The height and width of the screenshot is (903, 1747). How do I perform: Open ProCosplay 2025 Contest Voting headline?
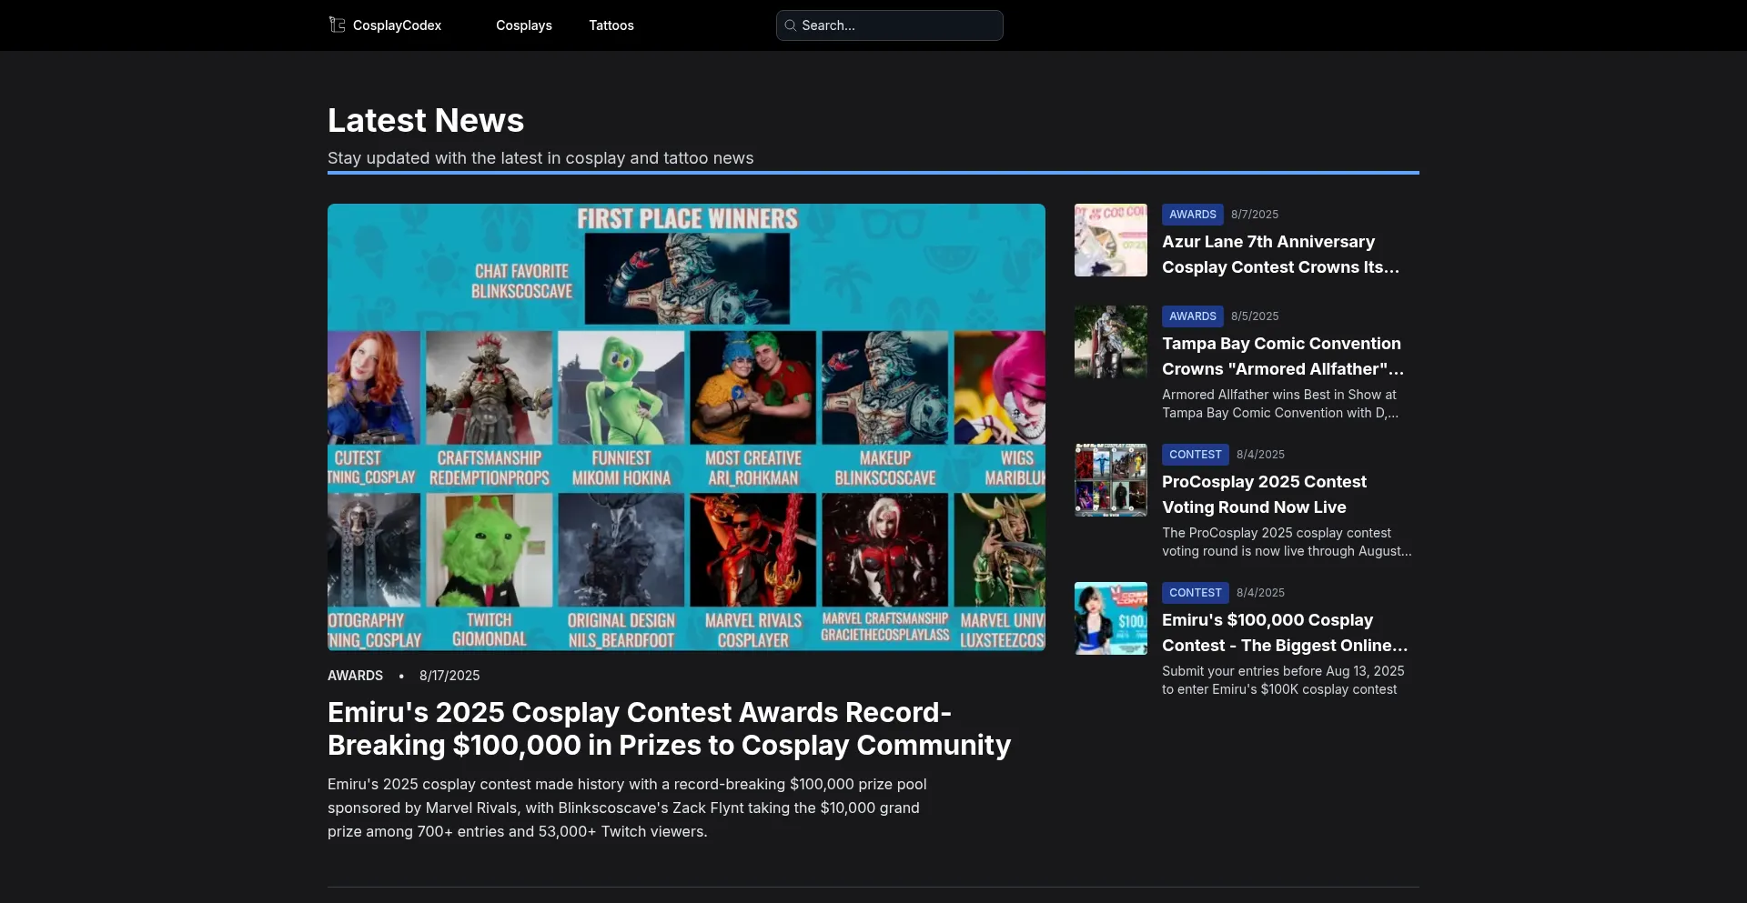tap(1264, 495)
